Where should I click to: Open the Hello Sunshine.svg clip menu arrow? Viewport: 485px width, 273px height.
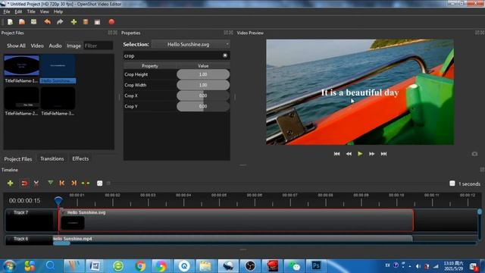pos(63,212)
